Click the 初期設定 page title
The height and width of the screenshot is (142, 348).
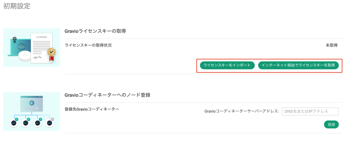click(17, 6)
